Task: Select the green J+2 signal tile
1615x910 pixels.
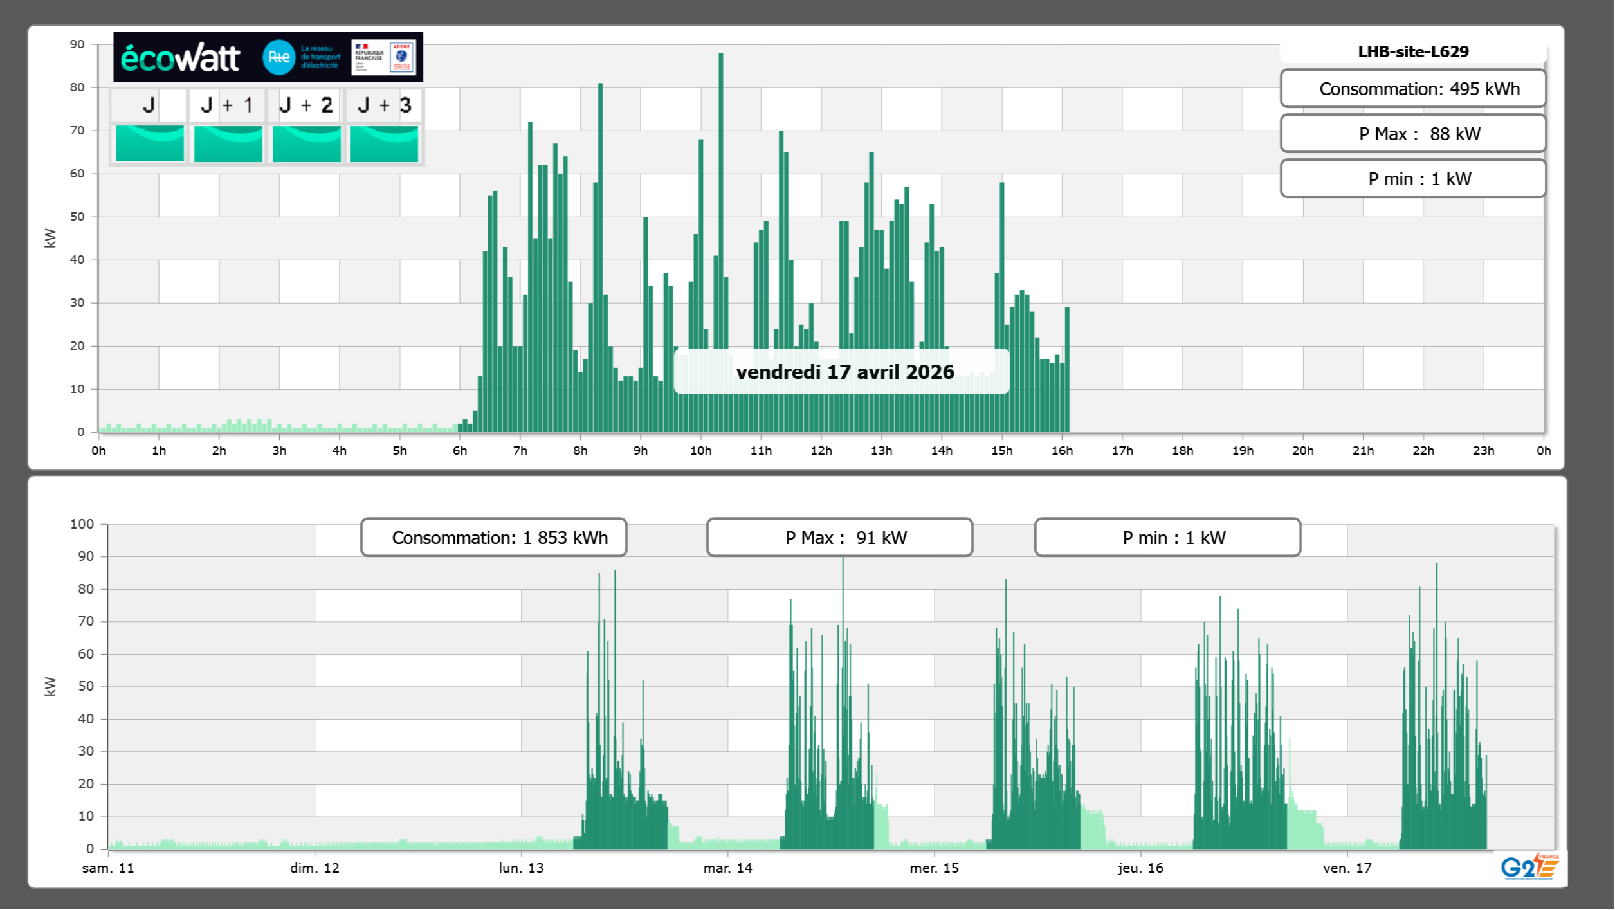Action: click(x=307, y=143)
